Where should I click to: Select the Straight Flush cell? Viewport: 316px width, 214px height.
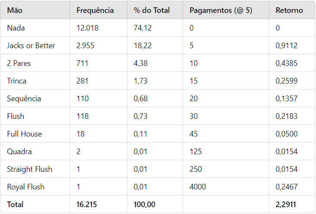[x=29, y=169]
